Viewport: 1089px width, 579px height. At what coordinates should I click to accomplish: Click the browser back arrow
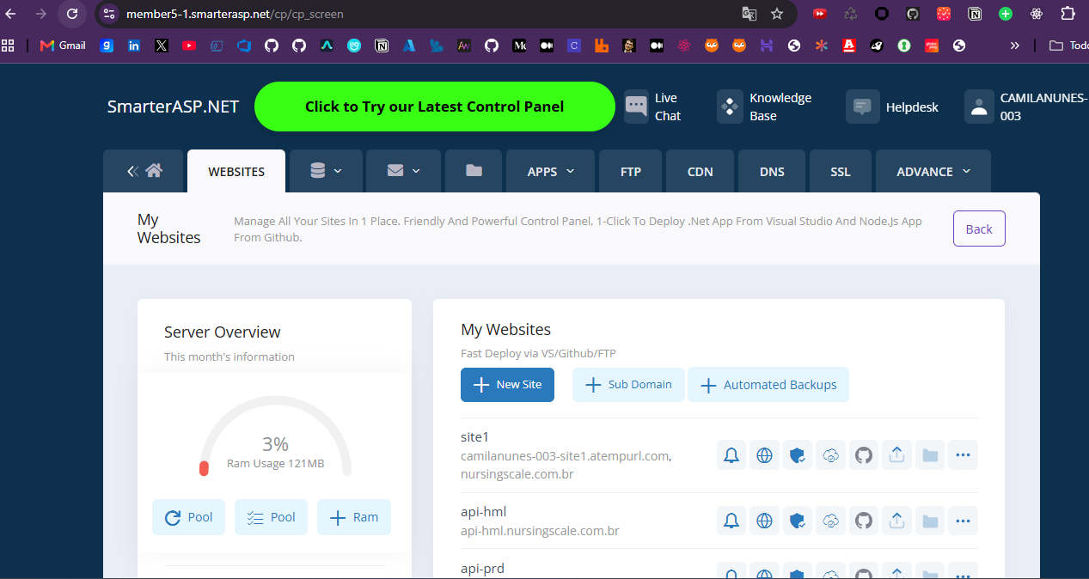click(x=11, y=14)
